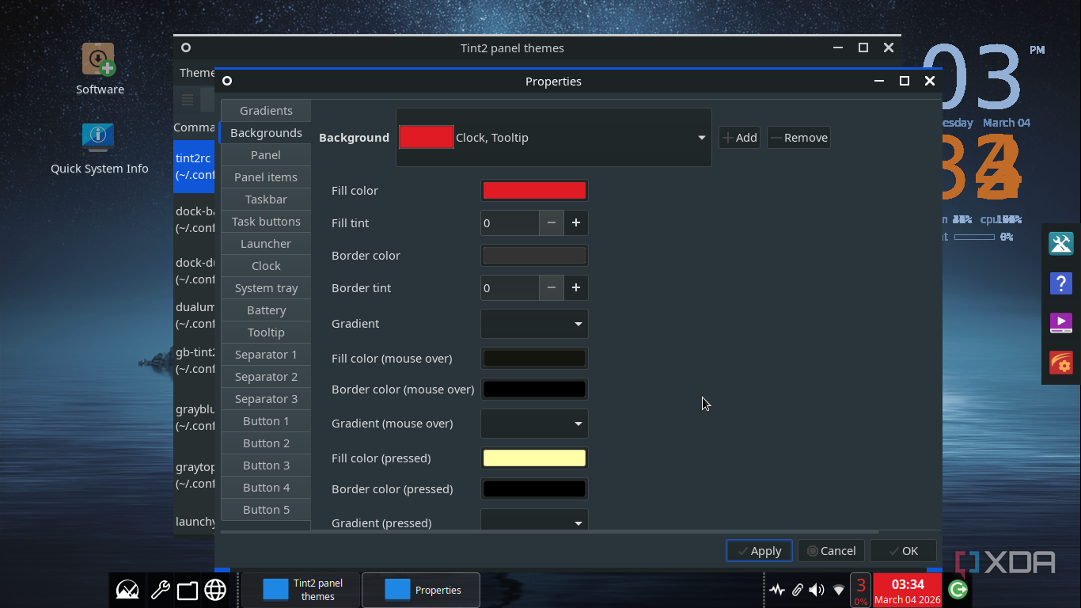
Task: Click the Add background button
Action: (x=739, y=138)
